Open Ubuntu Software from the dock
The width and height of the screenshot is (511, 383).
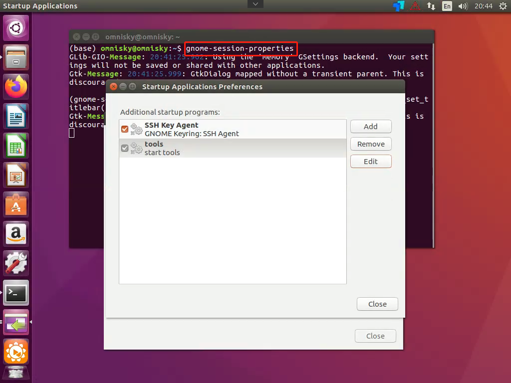(16, 204)
